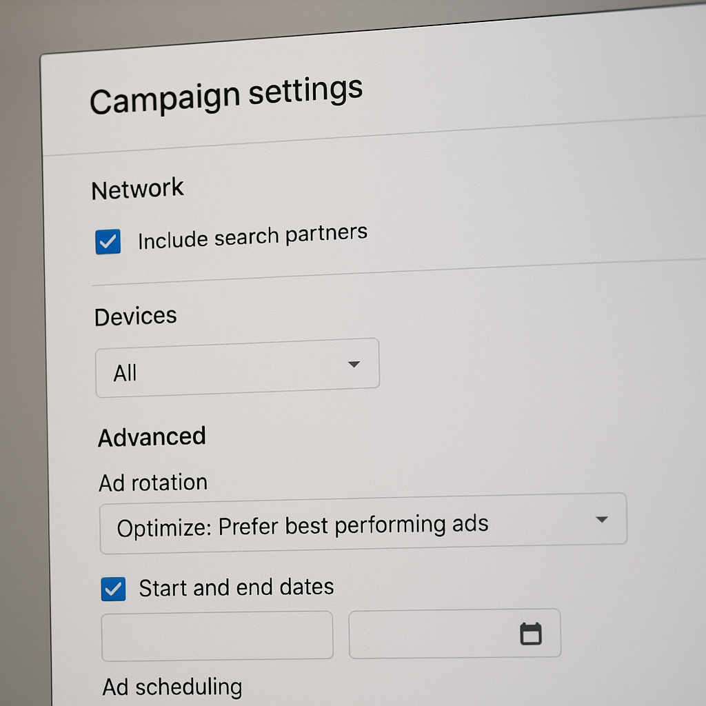Click the Devices dropdown arrow

coord(354,364)
